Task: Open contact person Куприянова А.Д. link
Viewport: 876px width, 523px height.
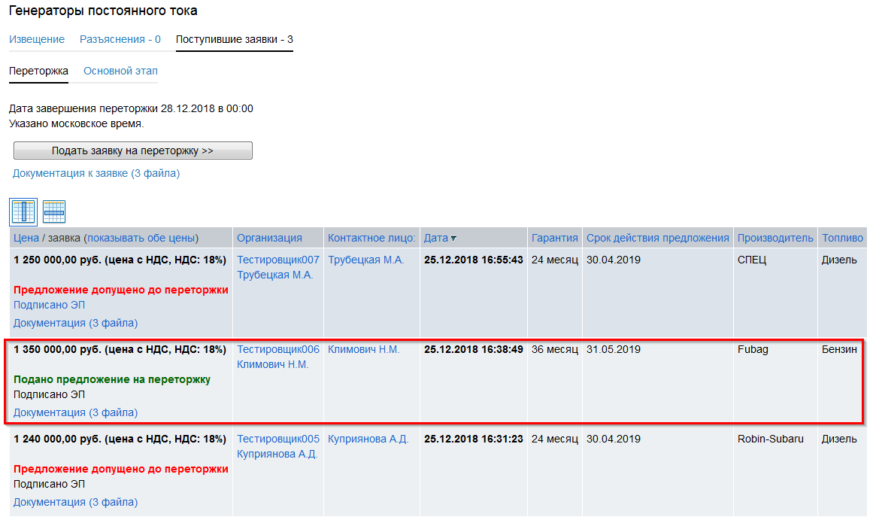Action: pos(368,439)
